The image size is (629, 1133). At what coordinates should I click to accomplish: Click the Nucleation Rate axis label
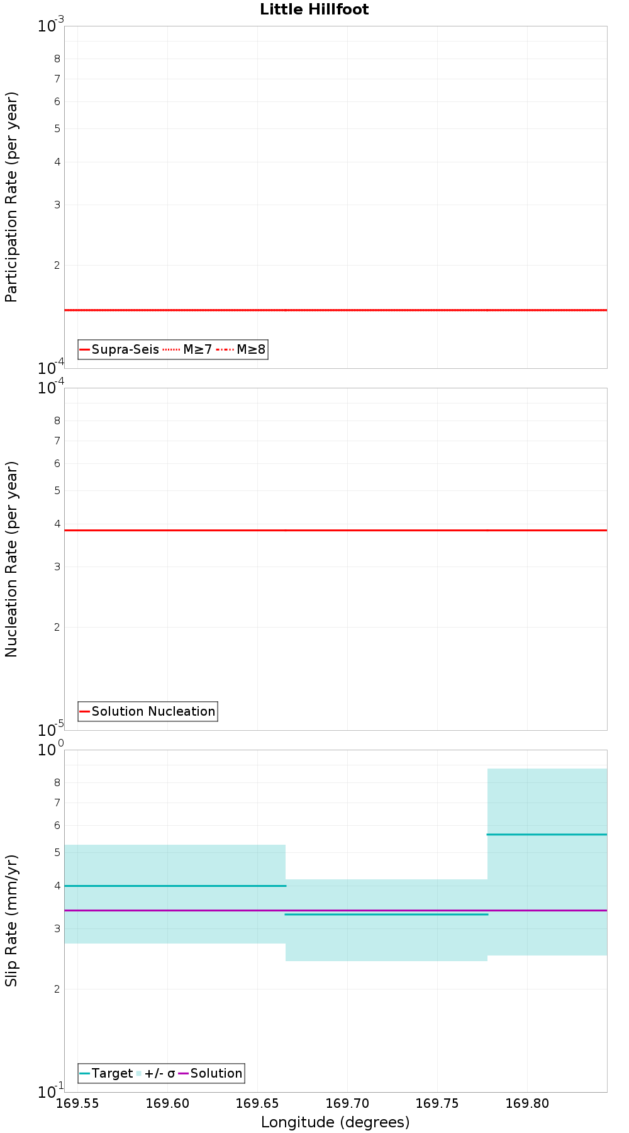(11, 559)
